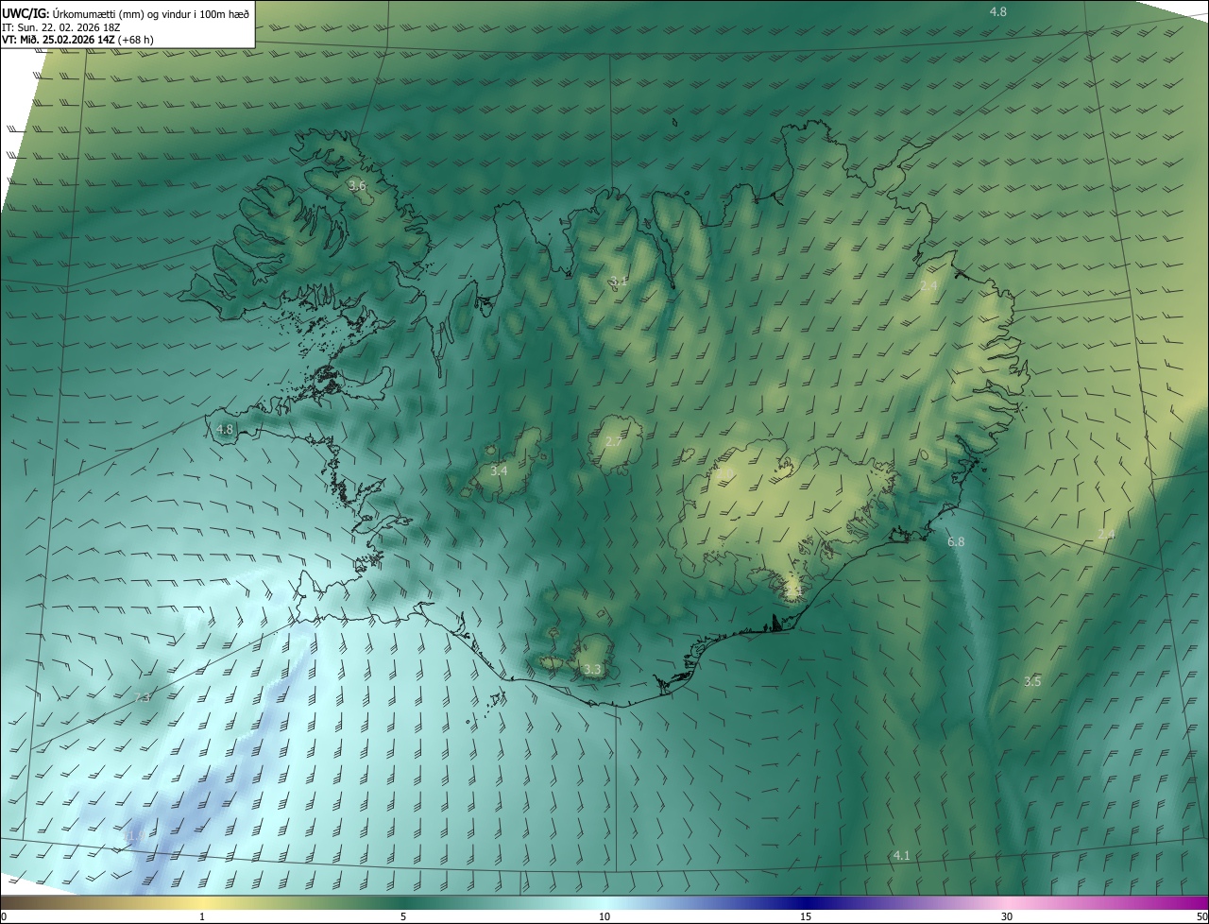Click the 5 tick on the color scale

[403, 916]
